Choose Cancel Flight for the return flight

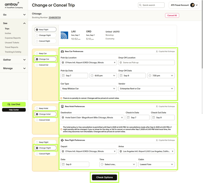click(37, 154)
